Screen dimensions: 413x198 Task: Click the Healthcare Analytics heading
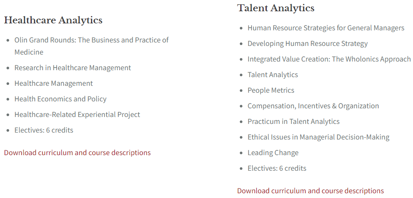point(53,20)
